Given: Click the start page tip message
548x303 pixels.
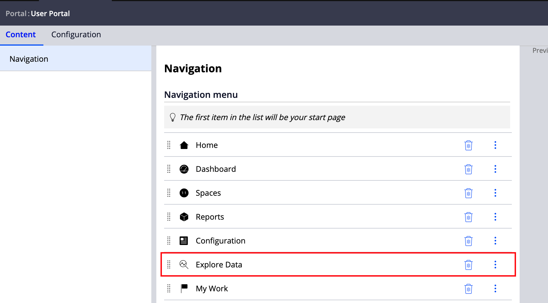Looking at the screenshot, I should pos(262,117).
